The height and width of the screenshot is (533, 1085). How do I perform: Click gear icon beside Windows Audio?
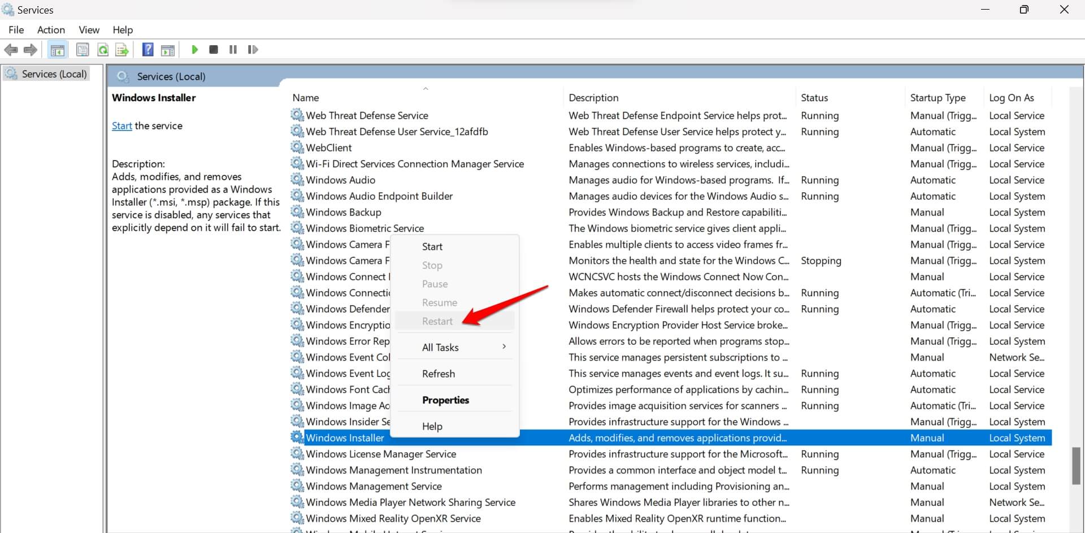(x=297, y=180)
